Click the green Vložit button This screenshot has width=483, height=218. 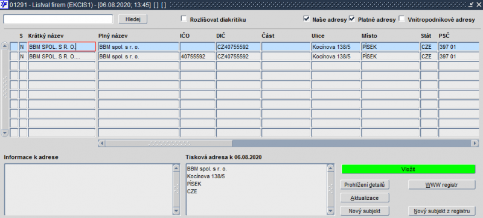click(409, 169)
